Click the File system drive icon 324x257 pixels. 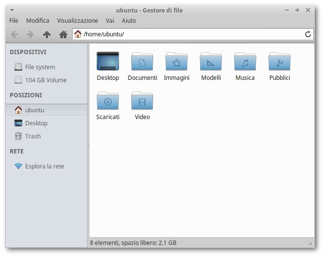(x=18, y=67)
